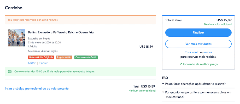Open the entrar login link
240x104 pixels.
click(208, 52)
